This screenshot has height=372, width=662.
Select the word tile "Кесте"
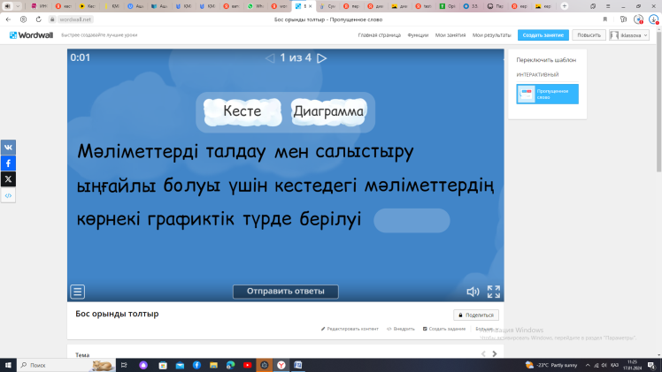pyautogui.click(x=242, y=112)
